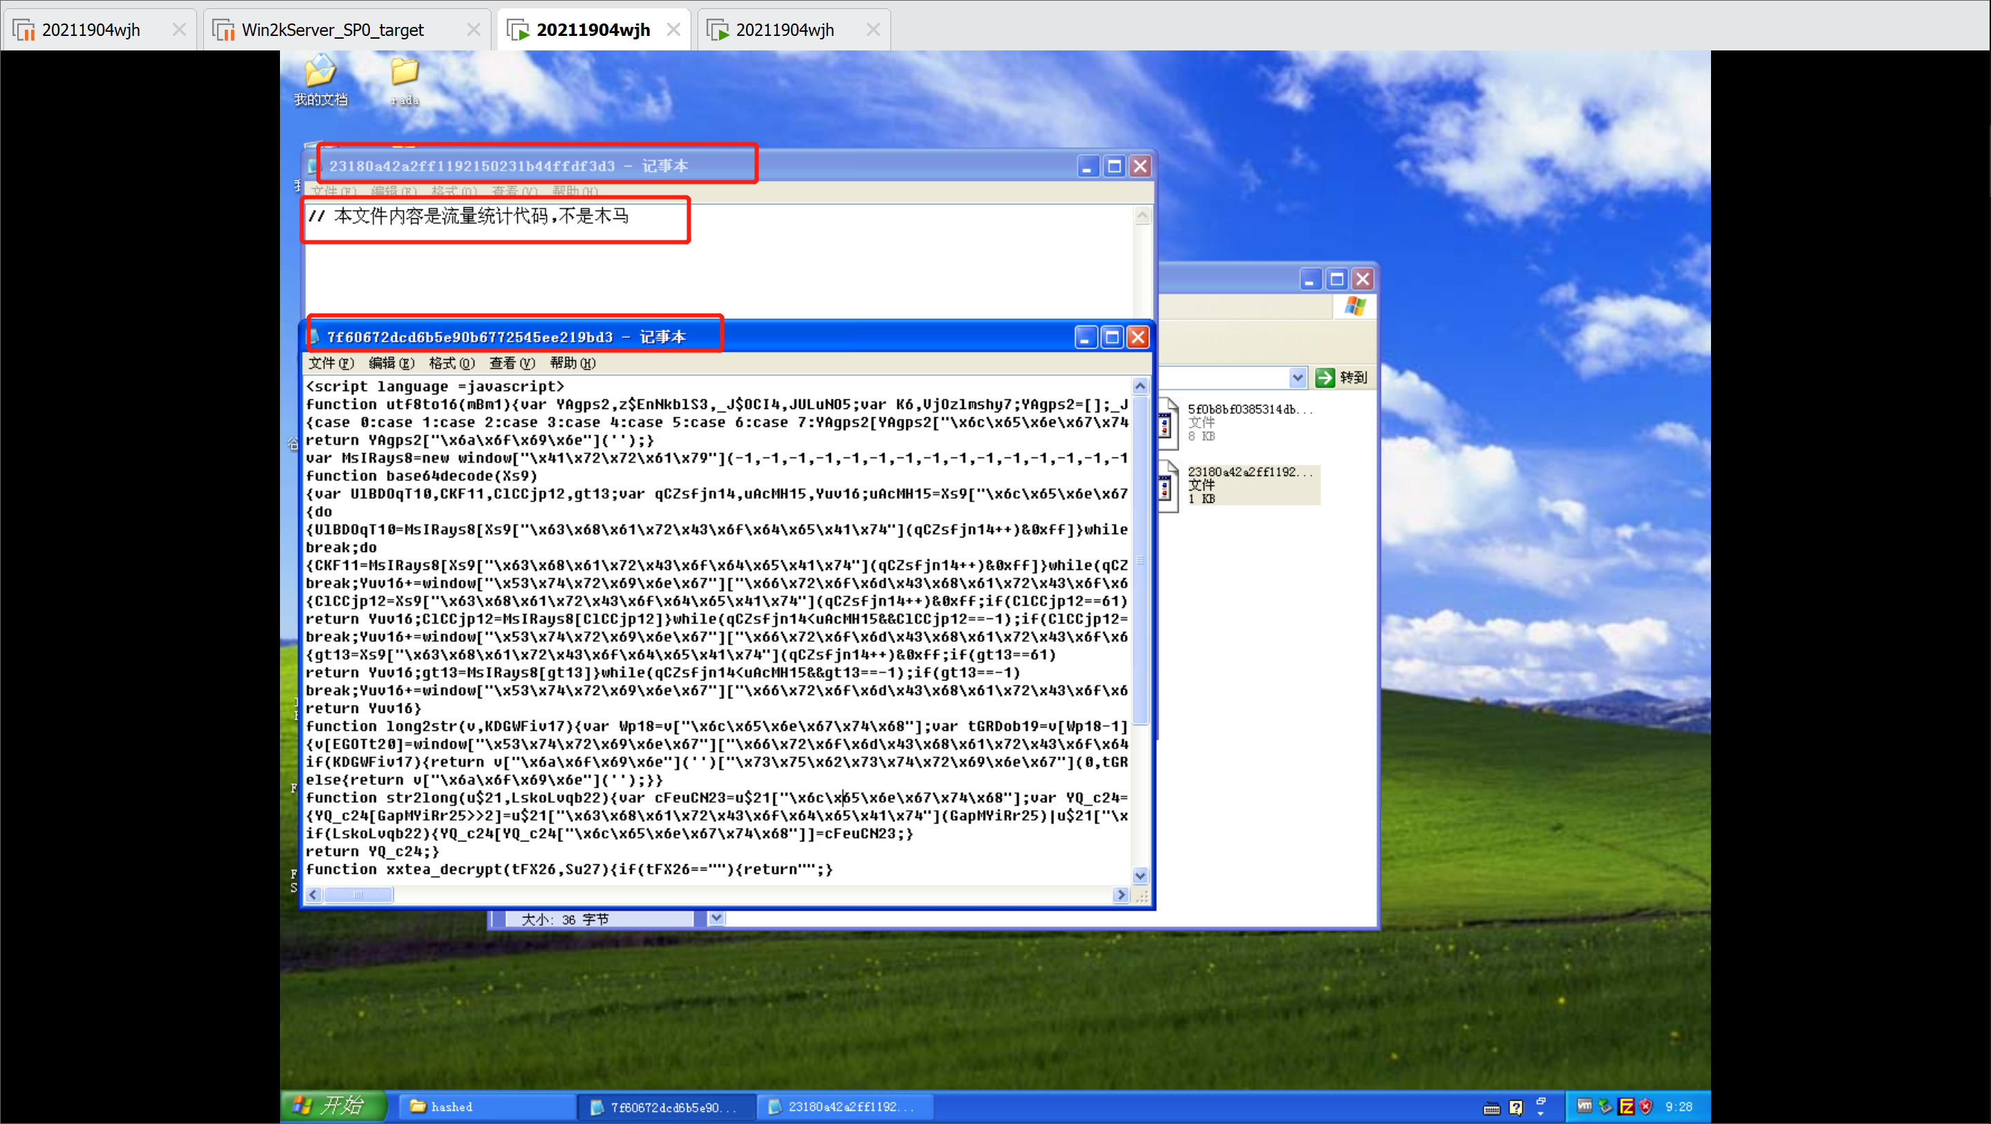Open the rada folder on desktop
Screen dimensions: 1991x1124
[404, 80]
